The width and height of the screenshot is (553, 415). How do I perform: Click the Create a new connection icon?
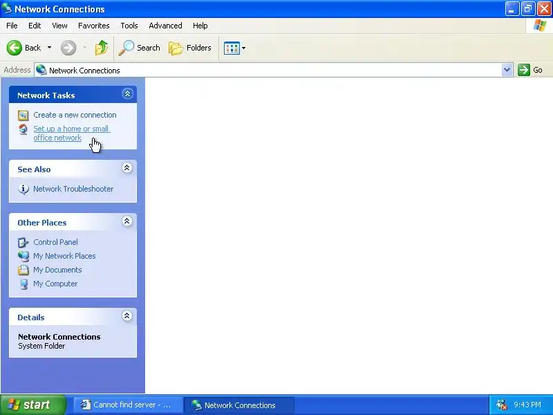(x=24, y=116)
